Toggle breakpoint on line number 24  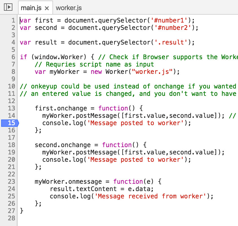pyautogui.click(x=11, y=189)
